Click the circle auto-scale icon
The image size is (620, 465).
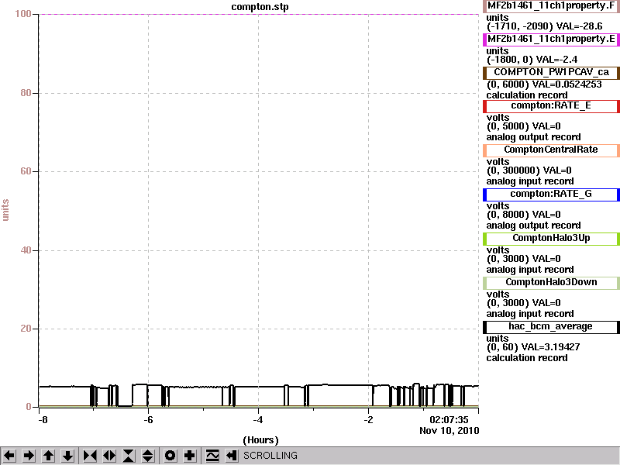(170, 456)
